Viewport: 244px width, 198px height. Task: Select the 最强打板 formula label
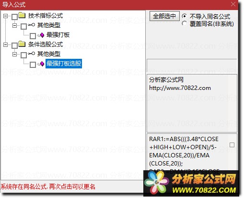coord(58,35)
